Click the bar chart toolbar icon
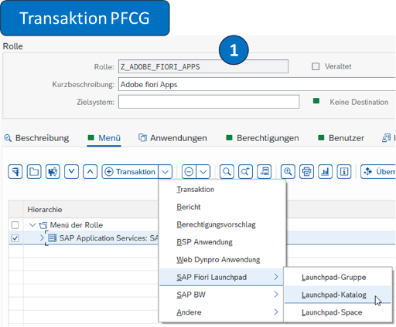396x327 pixels. coord(326,171)
